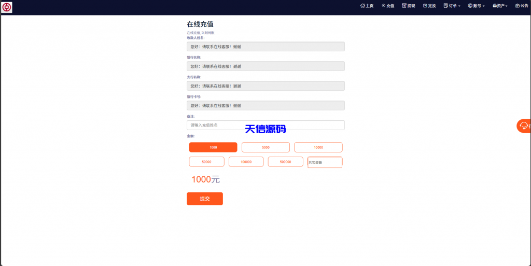Pick the 500000 amount button
The image size is (531, 266).
tap(285, 162)
